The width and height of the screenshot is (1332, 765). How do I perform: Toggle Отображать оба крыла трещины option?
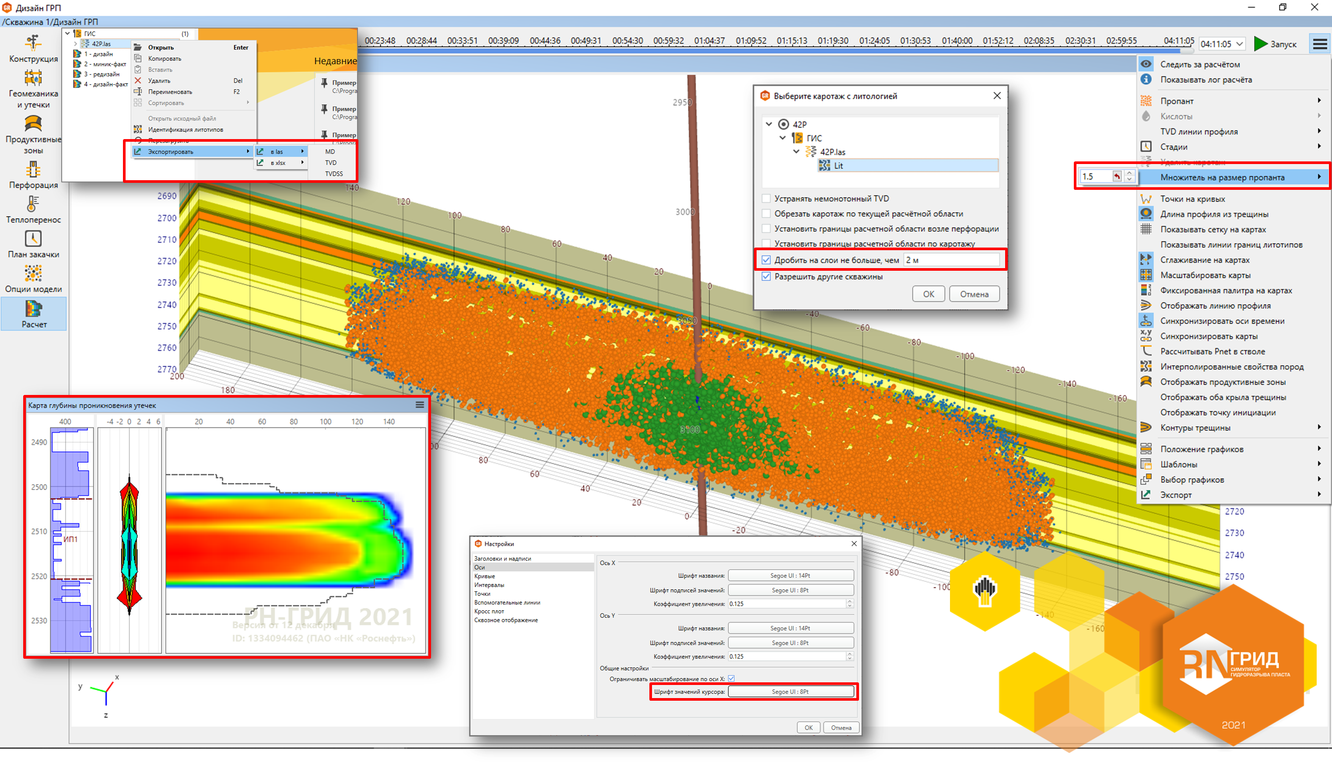click(1223, 397)
